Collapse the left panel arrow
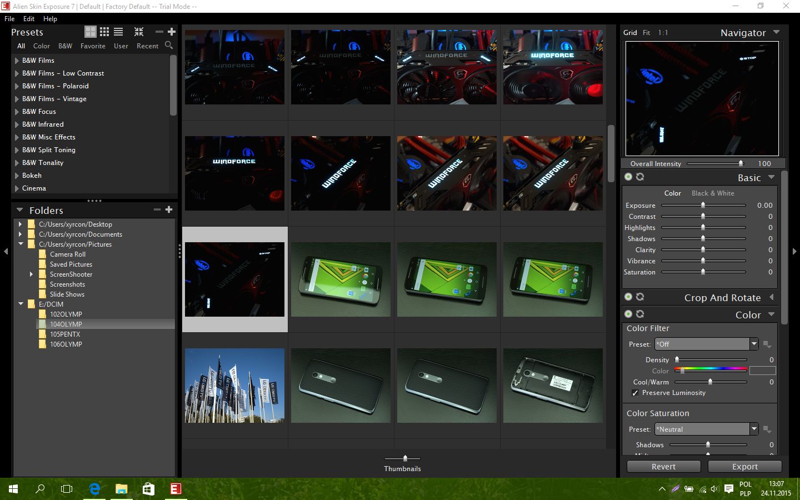 point(6,251)
